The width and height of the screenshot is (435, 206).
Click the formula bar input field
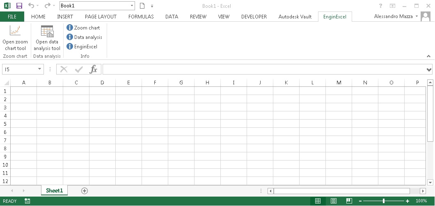264,69
